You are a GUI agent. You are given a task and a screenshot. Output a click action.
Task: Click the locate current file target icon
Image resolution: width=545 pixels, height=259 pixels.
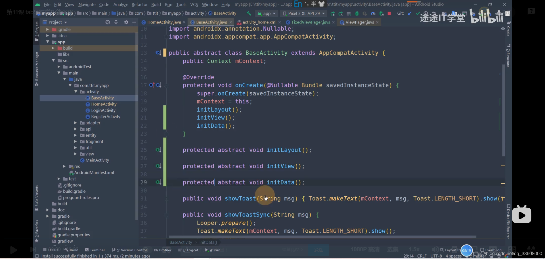tap(108, 22)
